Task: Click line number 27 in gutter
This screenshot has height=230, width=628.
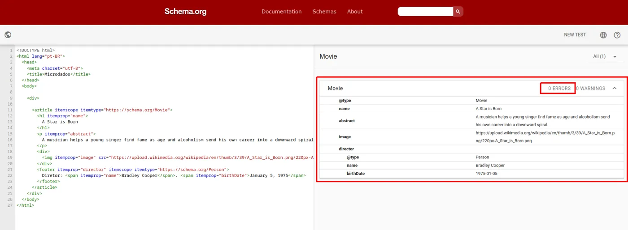Action: tap(10, 205)
